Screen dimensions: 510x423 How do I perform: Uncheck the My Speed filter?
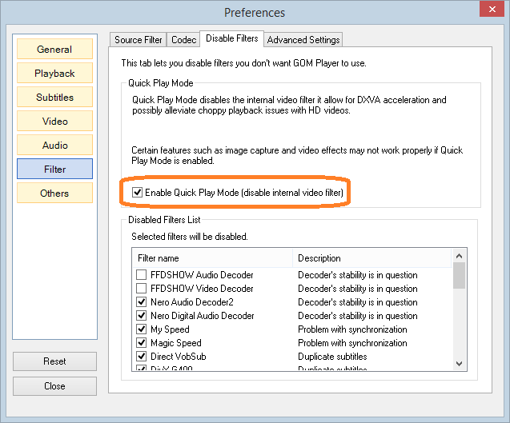141,329
